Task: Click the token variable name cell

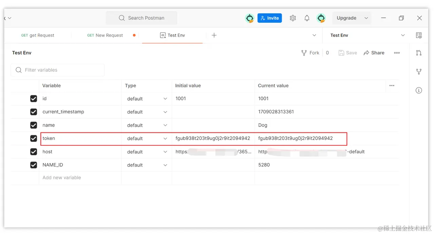Action: [x=80, y=138]
